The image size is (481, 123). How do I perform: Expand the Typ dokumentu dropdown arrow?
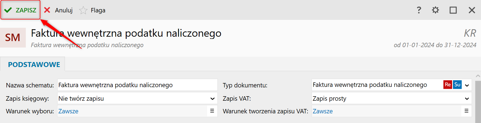[x=467, y=85]
